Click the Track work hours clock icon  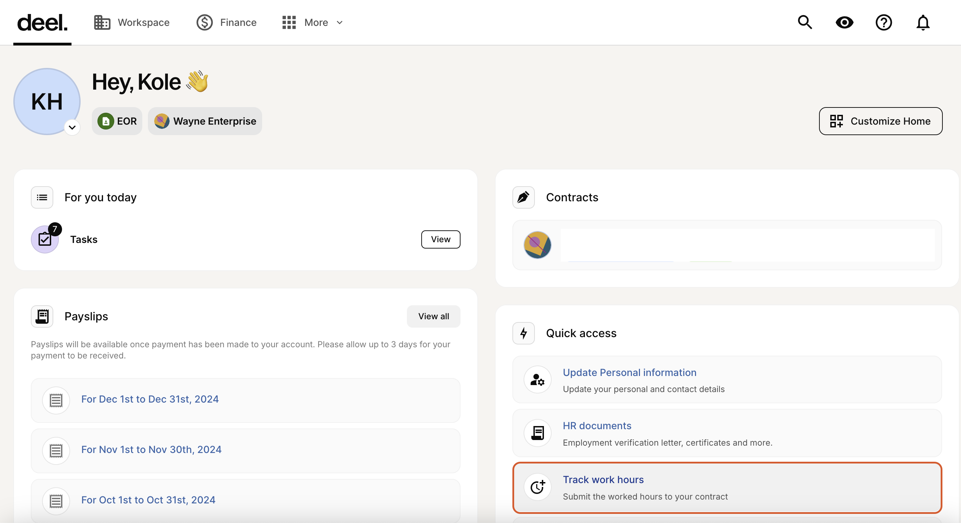[538, 487]
